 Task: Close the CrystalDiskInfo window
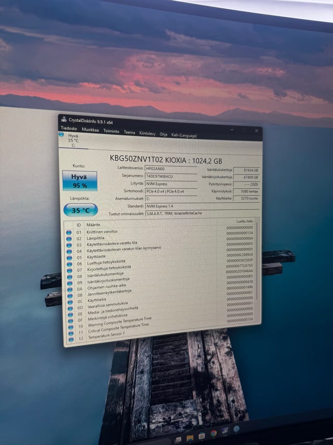pos(256,131)
